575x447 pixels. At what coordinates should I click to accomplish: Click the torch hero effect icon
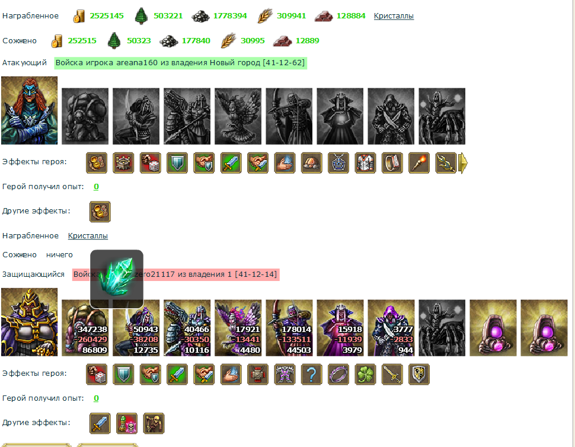pyautogui.click(x=419, y=163)
